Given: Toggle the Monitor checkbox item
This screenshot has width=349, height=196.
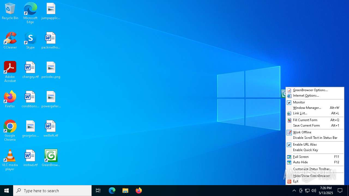Looking at the screenshot, I should (x=315, y=102).
